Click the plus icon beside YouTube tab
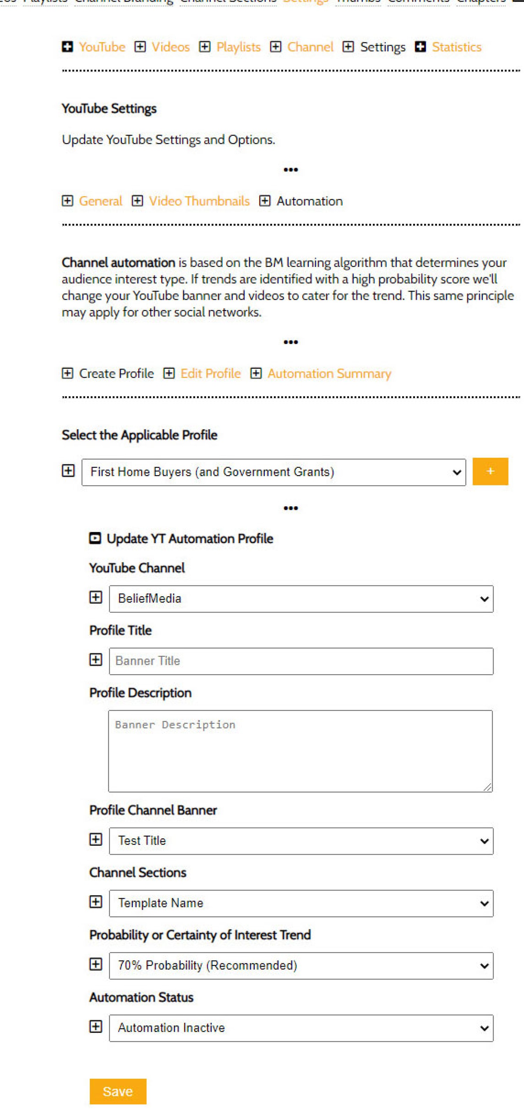 tap(67, 47)
